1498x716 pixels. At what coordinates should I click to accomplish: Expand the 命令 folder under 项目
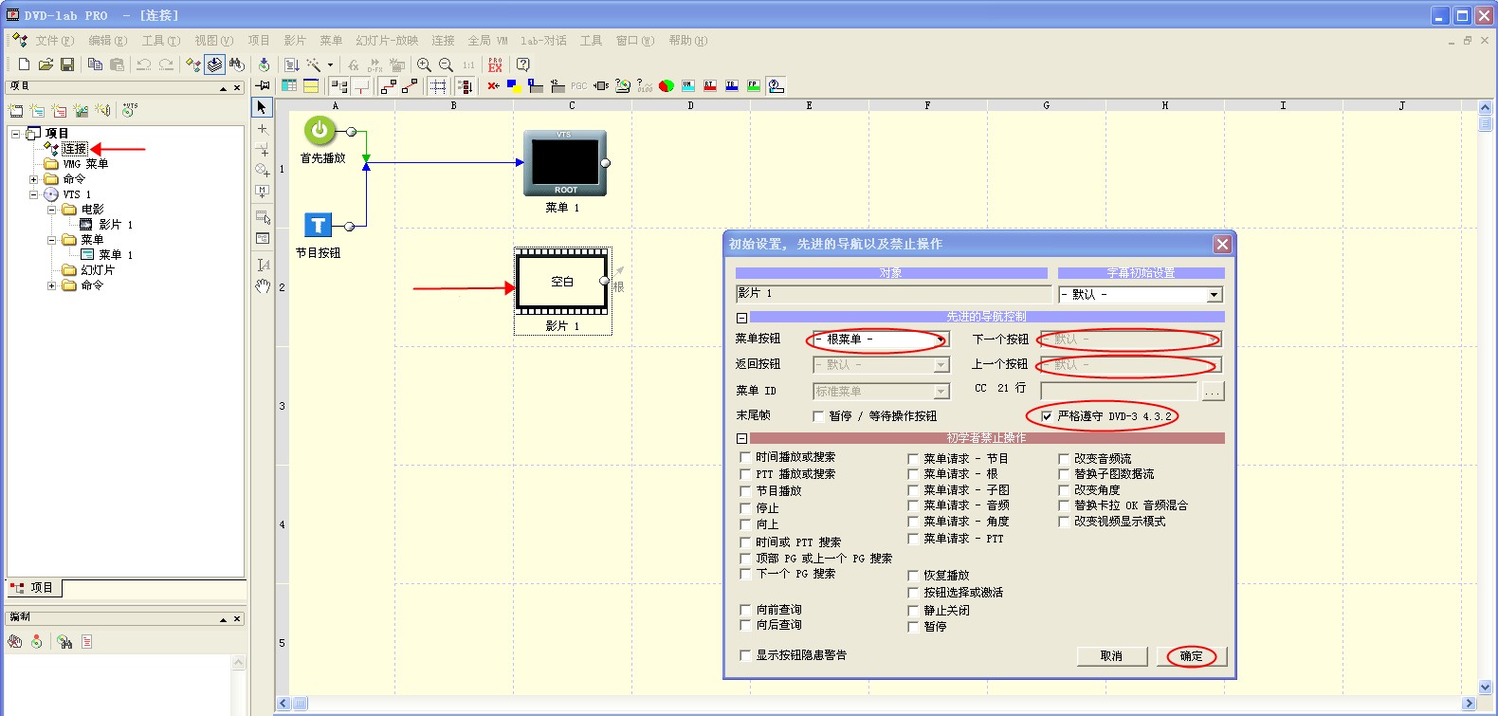(33, 179)
